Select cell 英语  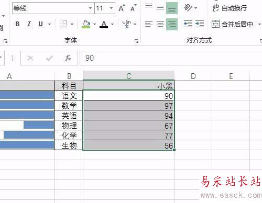pos(69,115)
